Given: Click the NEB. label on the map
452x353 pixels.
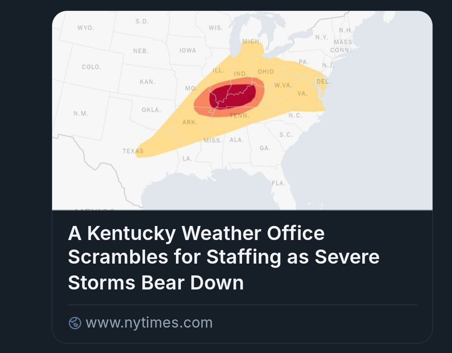Looking at the screenshot, I should [141, 51].
